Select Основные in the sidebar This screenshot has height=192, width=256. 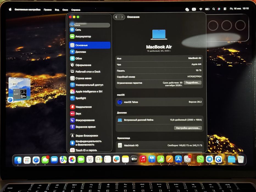pyautogui.click(x=90, y=45)
